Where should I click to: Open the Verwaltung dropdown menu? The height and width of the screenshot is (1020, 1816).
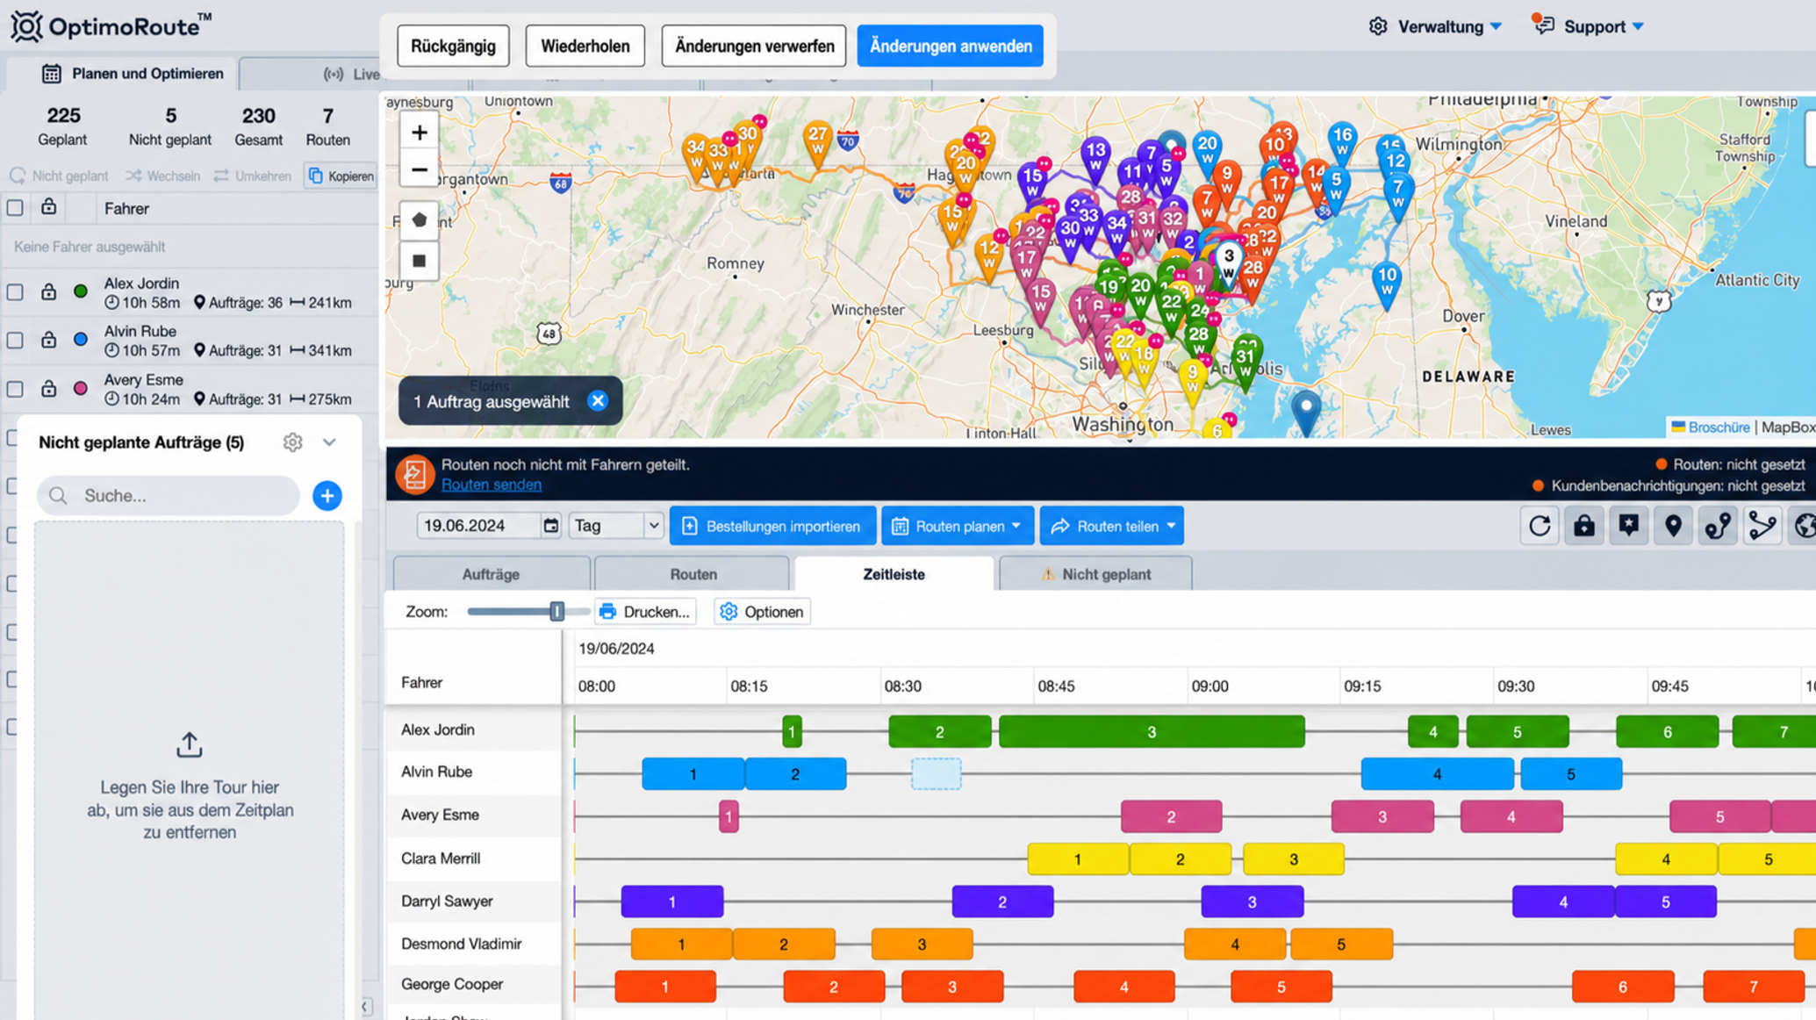tap(1436, 26)
